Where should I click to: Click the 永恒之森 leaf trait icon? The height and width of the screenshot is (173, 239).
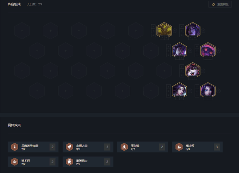pyautogui.click(x=69, y=147)
